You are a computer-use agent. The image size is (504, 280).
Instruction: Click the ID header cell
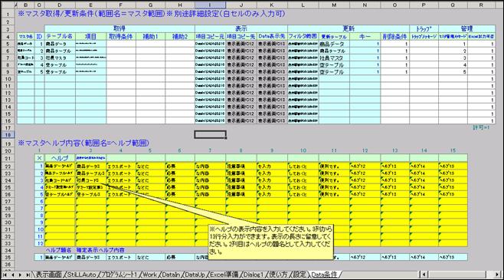tap(39, 36)
